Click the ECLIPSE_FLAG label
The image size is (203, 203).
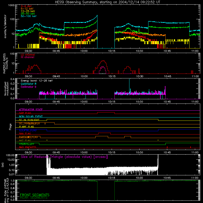click(28, 130)
